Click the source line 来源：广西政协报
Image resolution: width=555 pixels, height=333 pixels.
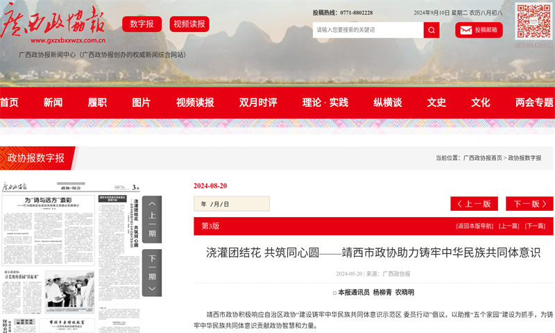(x=388, y=274)
